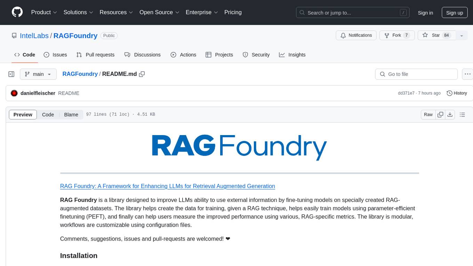The height and width of the screenshot is (266, 473).
Task: Expand the file tree side panel
Action: [x=11, y=74]
